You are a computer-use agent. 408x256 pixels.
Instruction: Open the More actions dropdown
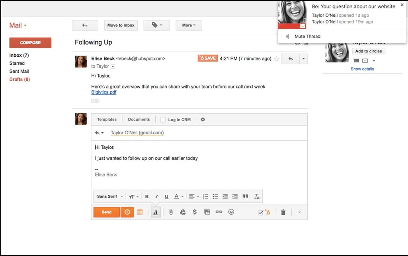[x=189, y=25]
